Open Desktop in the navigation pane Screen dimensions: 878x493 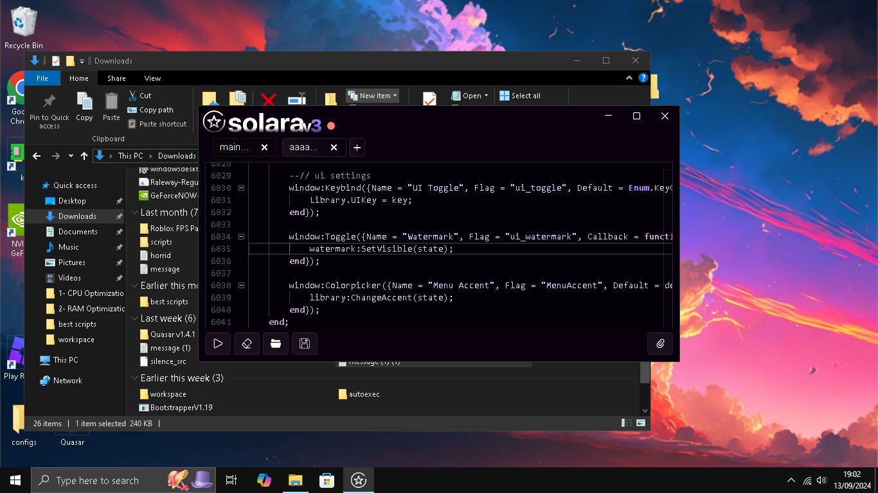[x=72, y=201]
